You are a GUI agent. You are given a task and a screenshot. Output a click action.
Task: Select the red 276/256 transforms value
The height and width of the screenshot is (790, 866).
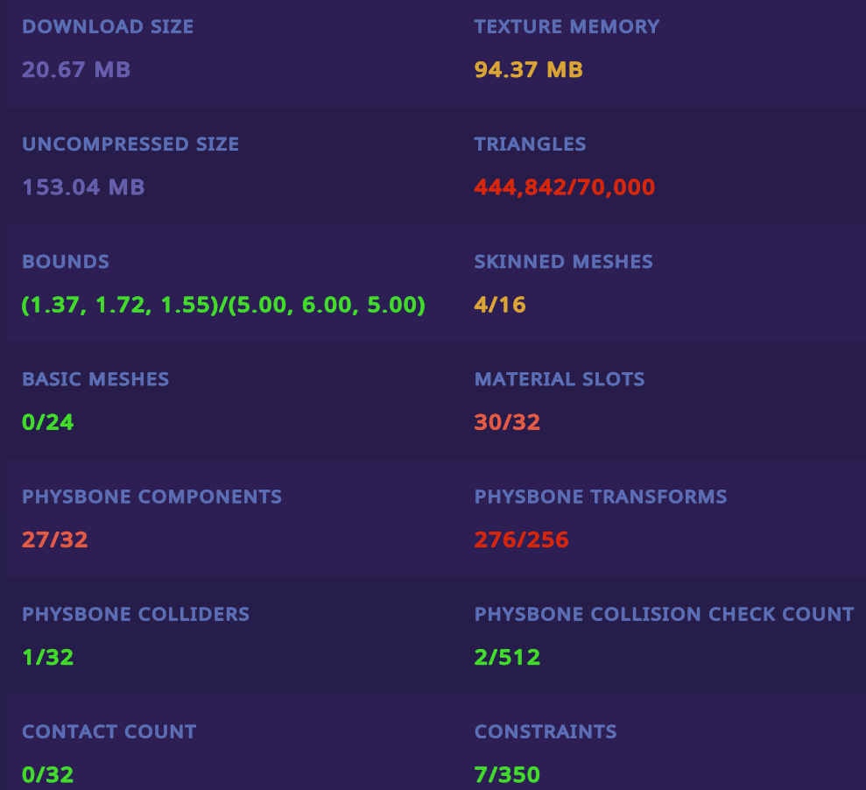tap(522, 540)
